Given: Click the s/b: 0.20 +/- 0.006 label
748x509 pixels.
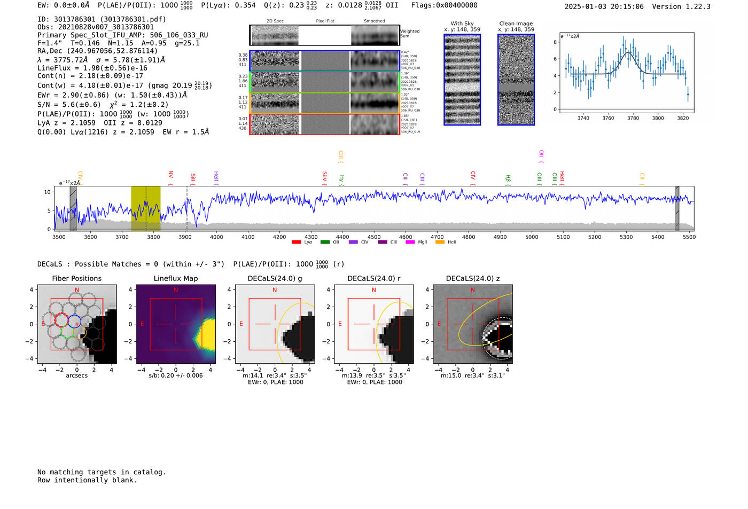Looking at the screenshot, I should 176,375.
